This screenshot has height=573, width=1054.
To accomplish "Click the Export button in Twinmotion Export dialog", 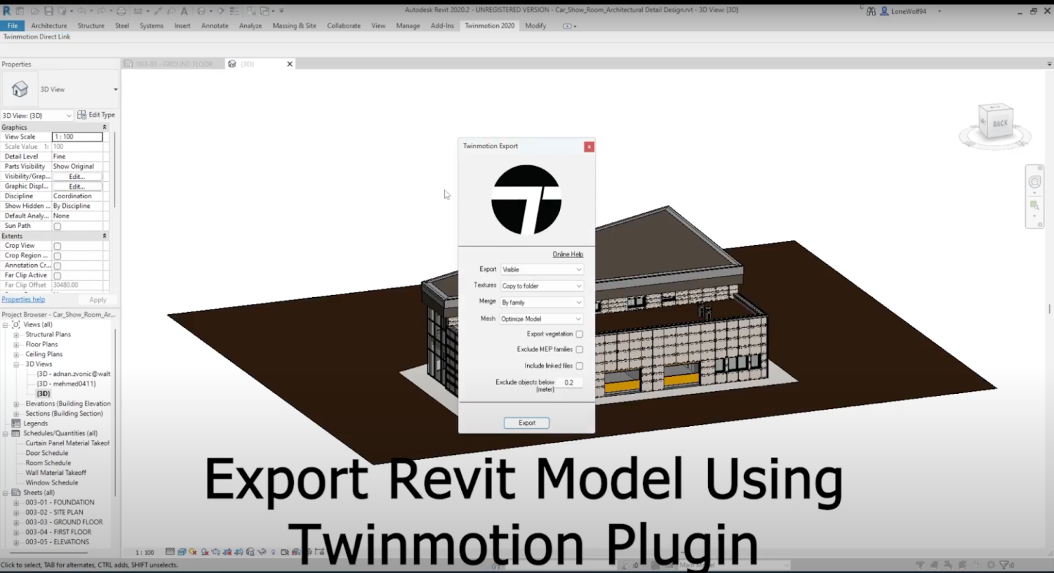I will point(526,423).
